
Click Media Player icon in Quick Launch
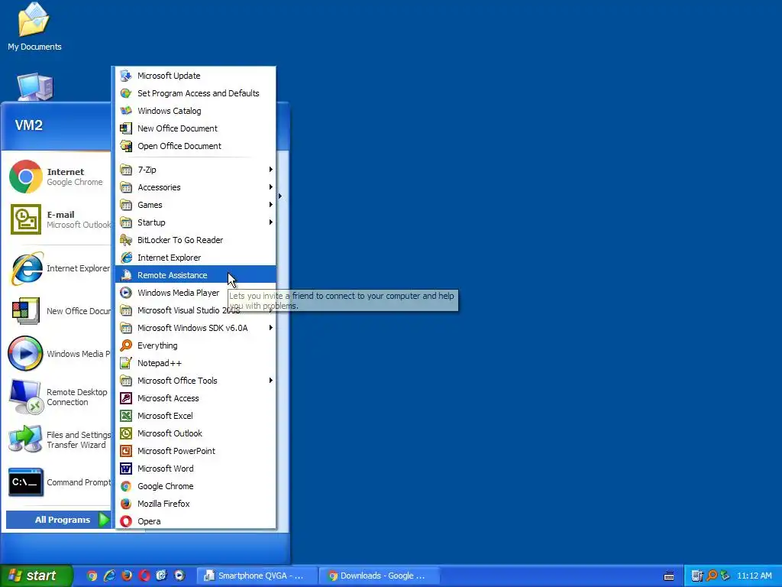179,576
